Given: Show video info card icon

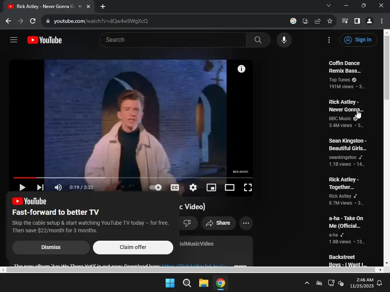Looking at the screenshot, I should [x=241, y=69].
